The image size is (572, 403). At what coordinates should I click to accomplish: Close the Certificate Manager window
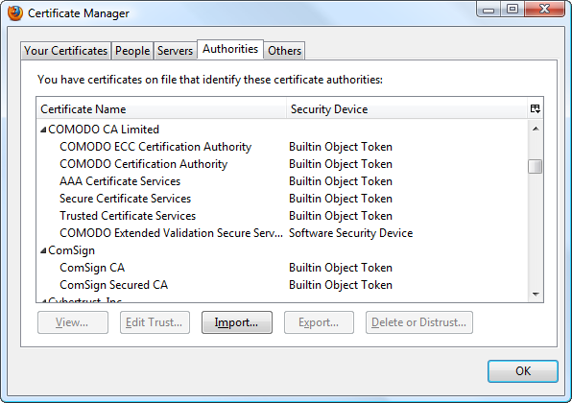click(x=544, y=9)
